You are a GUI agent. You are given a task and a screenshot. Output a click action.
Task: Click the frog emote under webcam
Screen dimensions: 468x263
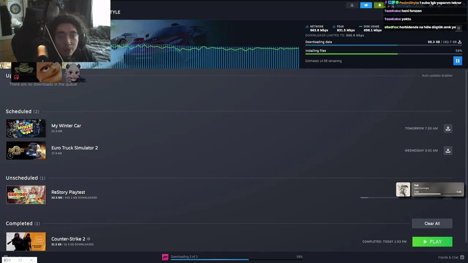click(x=24, y=72)
